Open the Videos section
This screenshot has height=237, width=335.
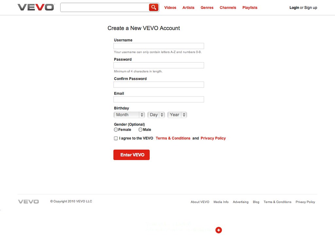(170, 8)
